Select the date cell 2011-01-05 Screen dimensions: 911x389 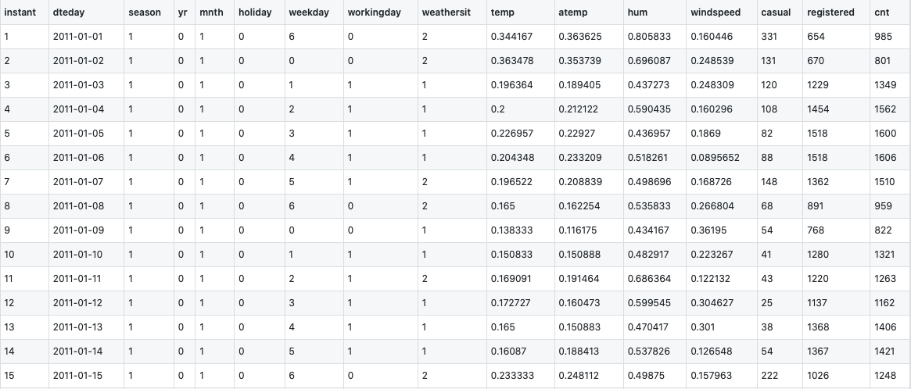point(78,134)
